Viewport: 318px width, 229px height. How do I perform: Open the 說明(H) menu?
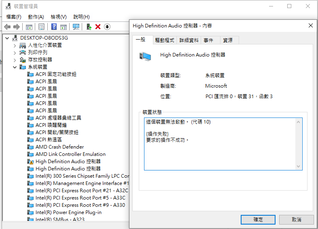(82, 17)
